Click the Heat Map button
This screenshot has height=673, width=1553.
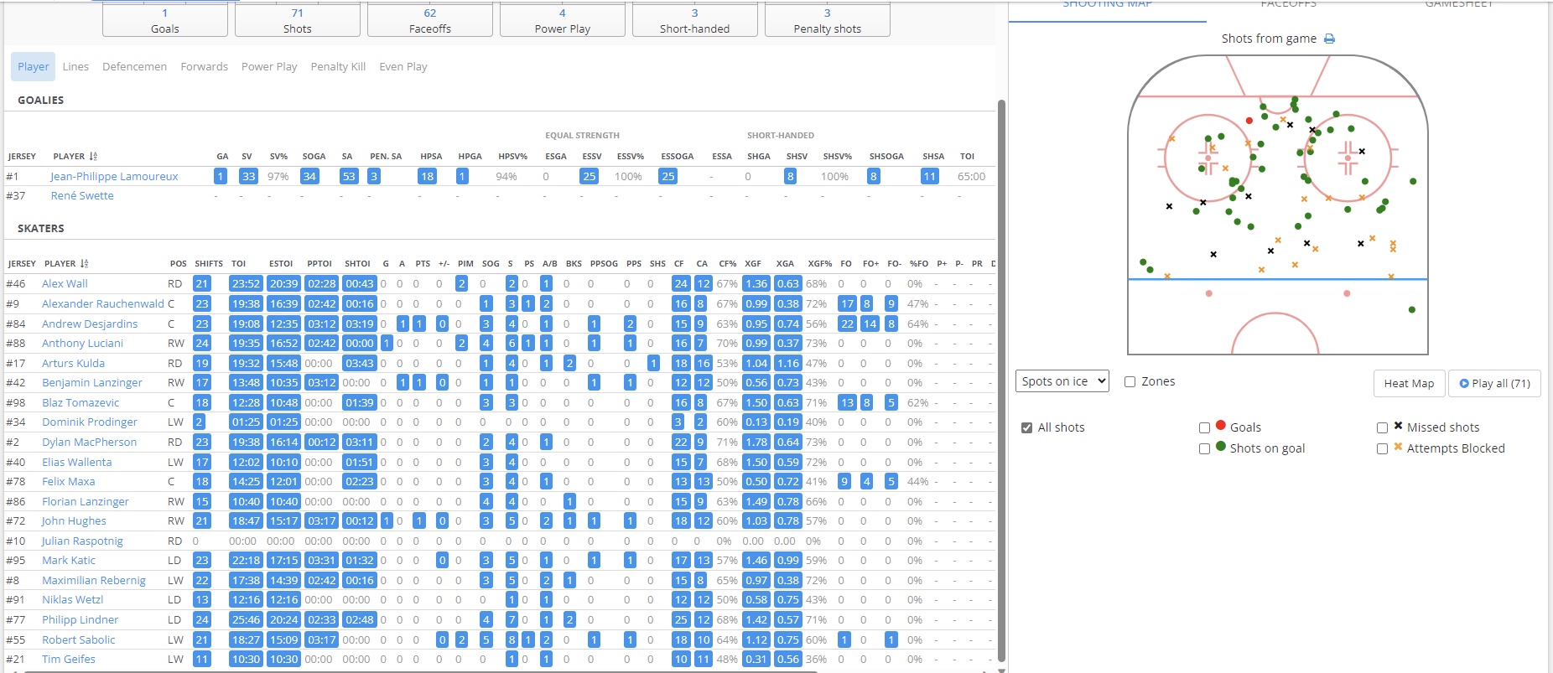(1409, 384)
